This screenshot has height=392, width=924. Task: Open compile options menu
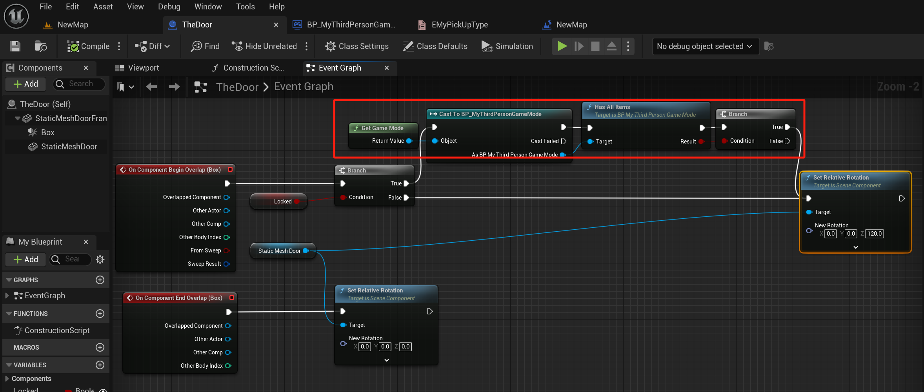(x=119, y=46)
